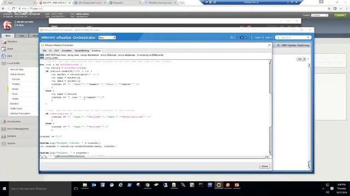Open iApps in the F5 navigation

(x=10, y=48)
